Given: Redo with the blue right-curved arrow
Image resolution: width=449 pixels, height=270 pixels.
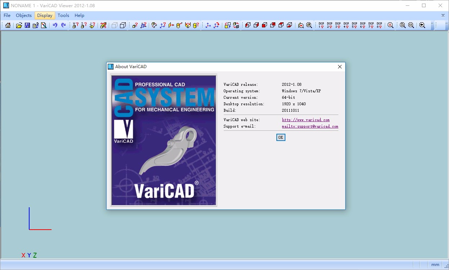Looking at the screenshot, I should coord(63,25).
